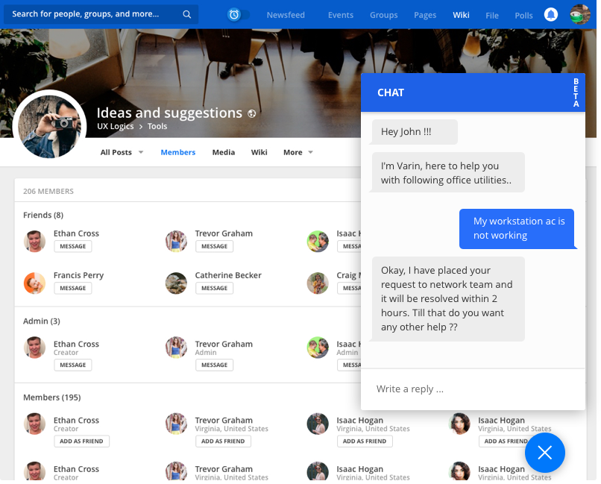Image resolution: width=601 pixels, height=484 pixels.
Task: Expand the All Posts dropdown arrow
Action: click(141, 153)
